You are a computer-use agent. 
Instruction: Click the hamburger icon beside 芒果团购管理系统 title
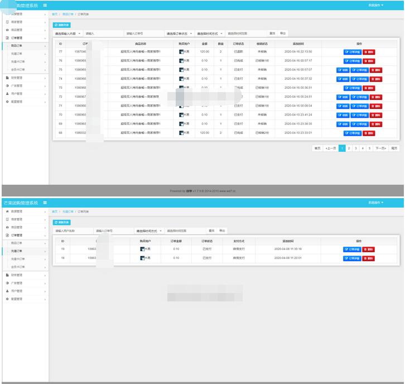[45, 203]
